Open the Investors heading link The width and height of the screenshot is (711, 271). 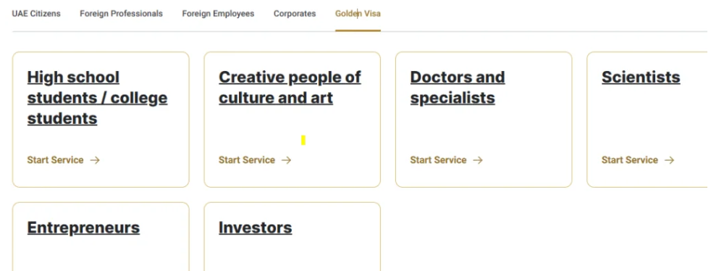click(256, 228)
